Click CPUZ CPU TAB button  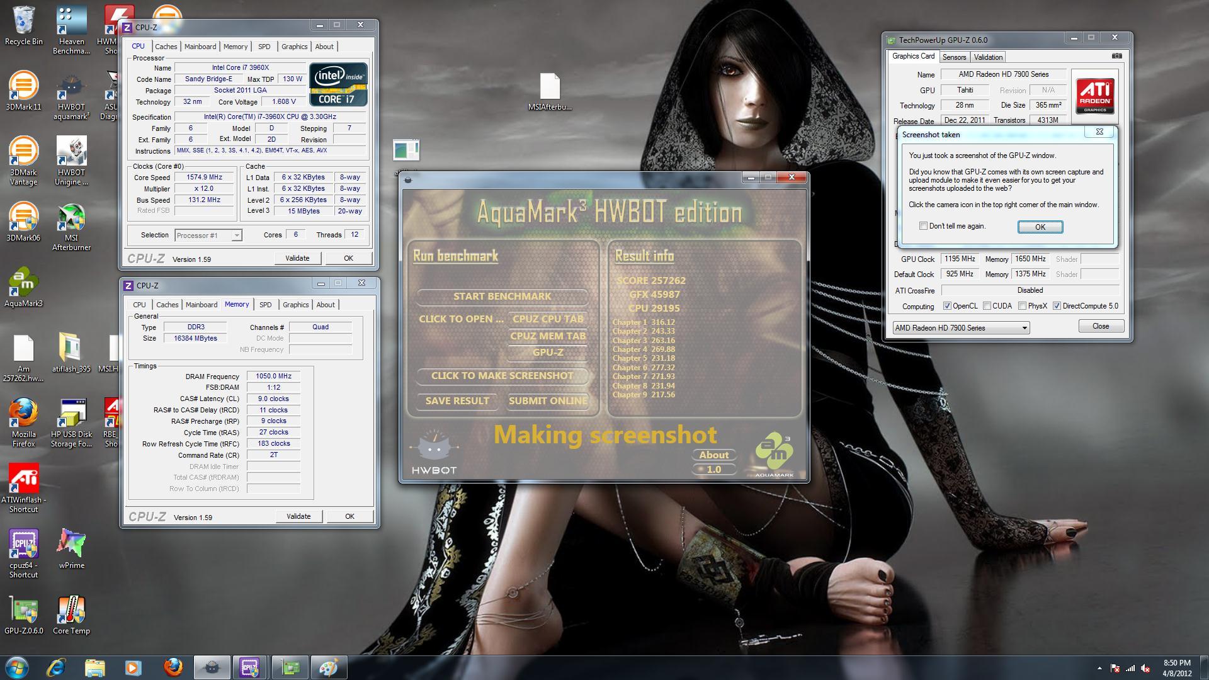(x=548, y=319)
